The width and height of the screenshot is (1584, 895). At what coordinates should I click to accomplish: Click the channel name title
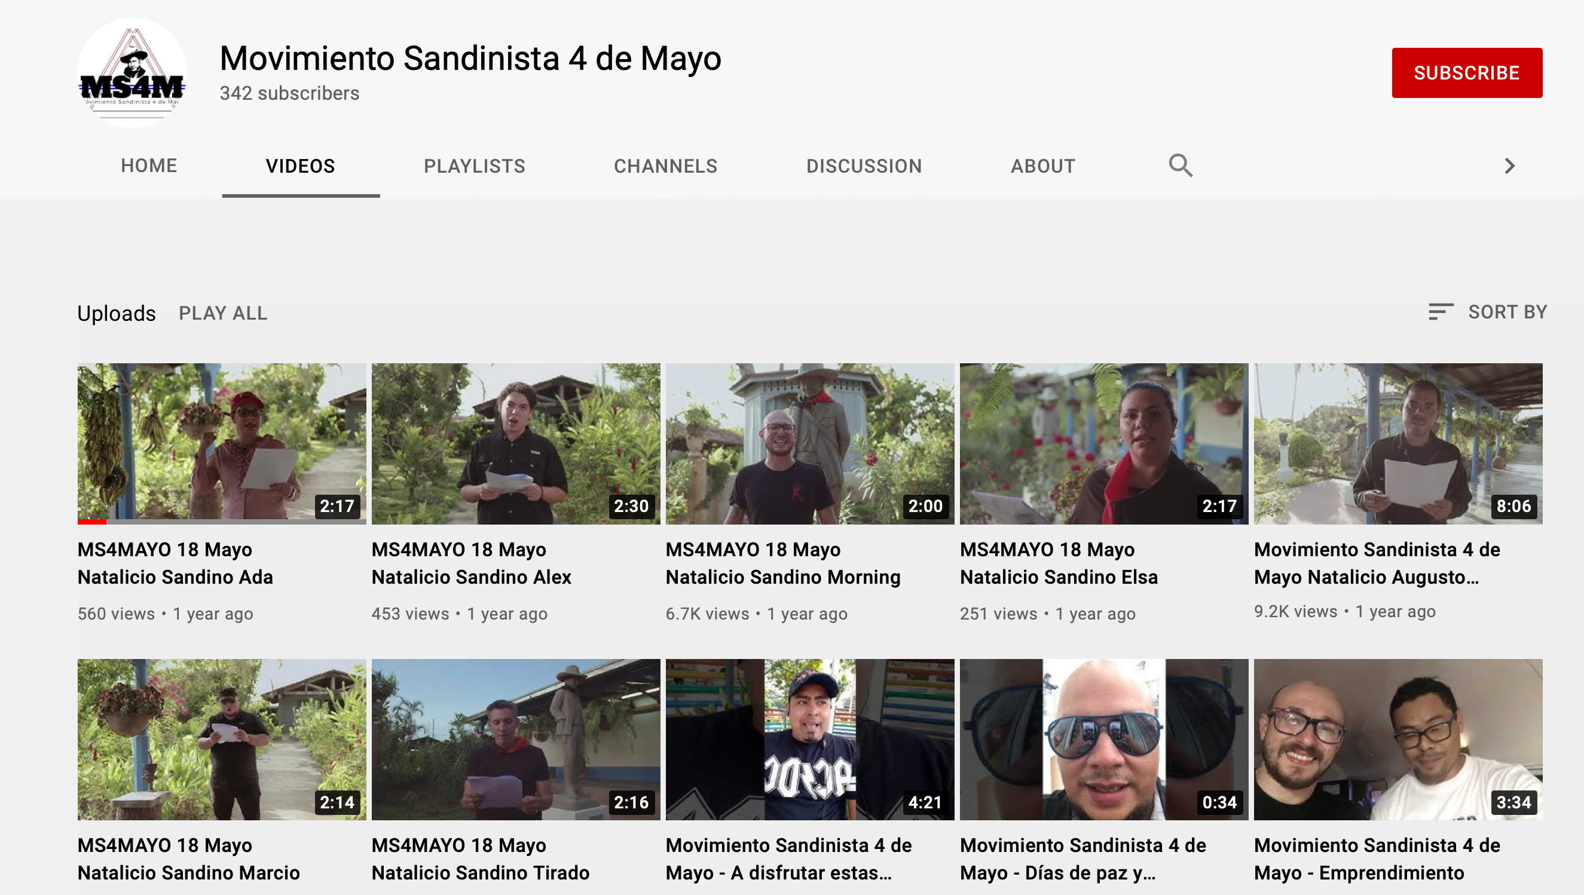[470, 59]
